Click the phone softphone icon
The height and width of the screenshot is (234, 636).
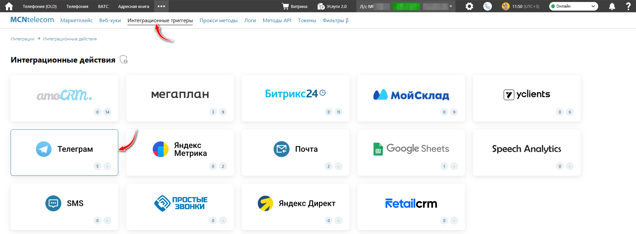click(488, 6)
